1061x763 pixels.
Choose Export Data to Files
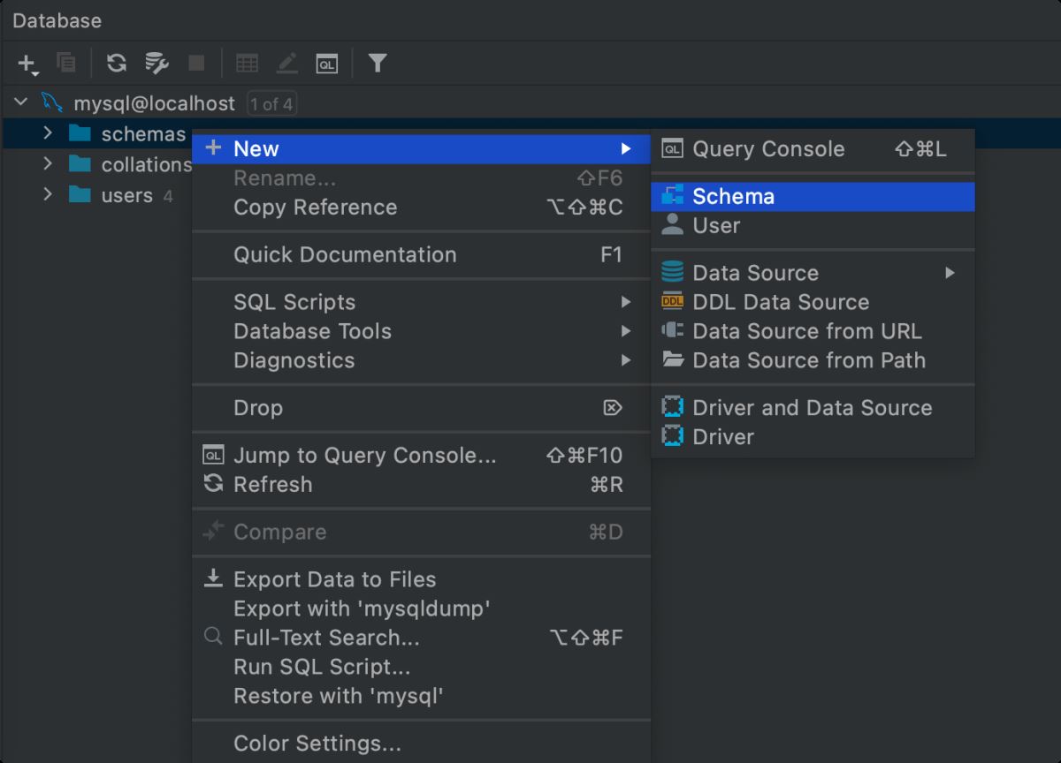point(334,579)
